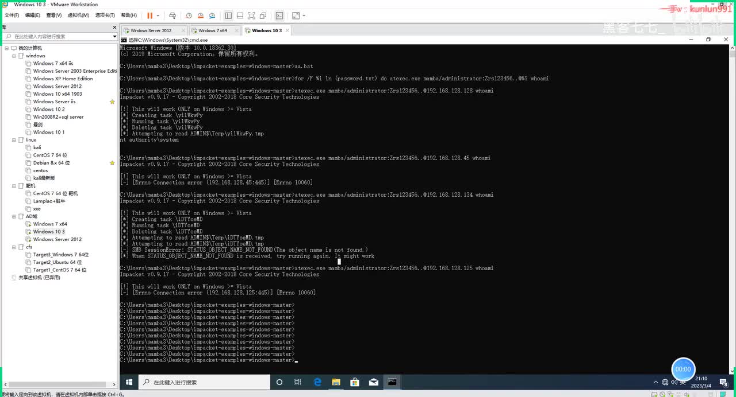Open the guest Windows Start button
Image resolution: width=736 pixels, height=397 pixels.
click(x=129, y=382)
